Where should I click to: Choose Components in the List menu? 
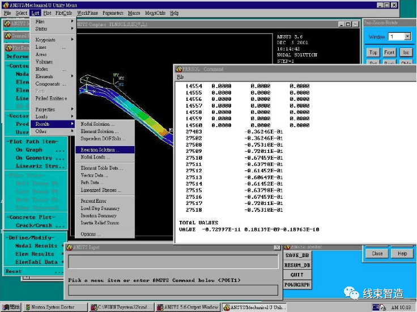(53, 84)
